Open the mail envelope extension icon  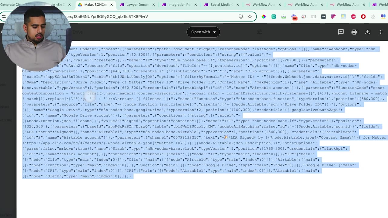pyautogui.click(x=313, y=17)
